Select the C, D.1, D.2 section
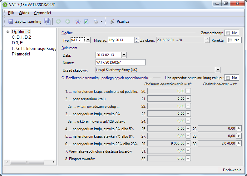This screenshot has height=176, width=247. tap(22, 37)
